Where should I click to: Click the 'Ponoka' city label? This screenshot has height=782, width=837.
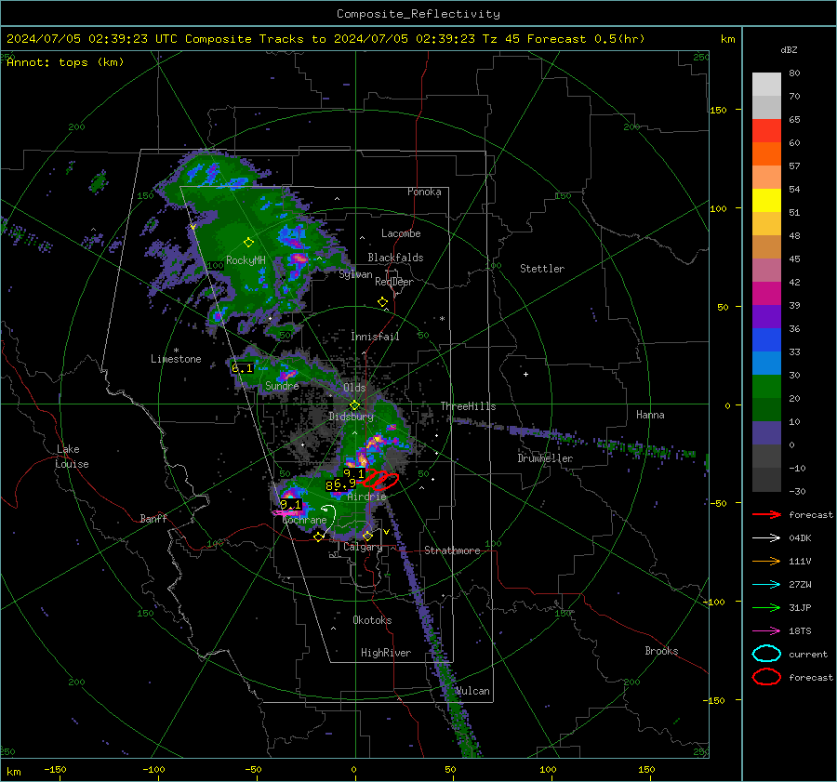click(x=424, y=192)
